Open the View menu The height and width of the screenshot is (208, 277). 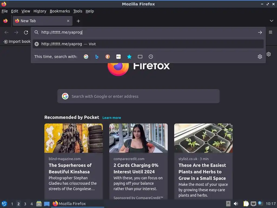tap(26, 11)
